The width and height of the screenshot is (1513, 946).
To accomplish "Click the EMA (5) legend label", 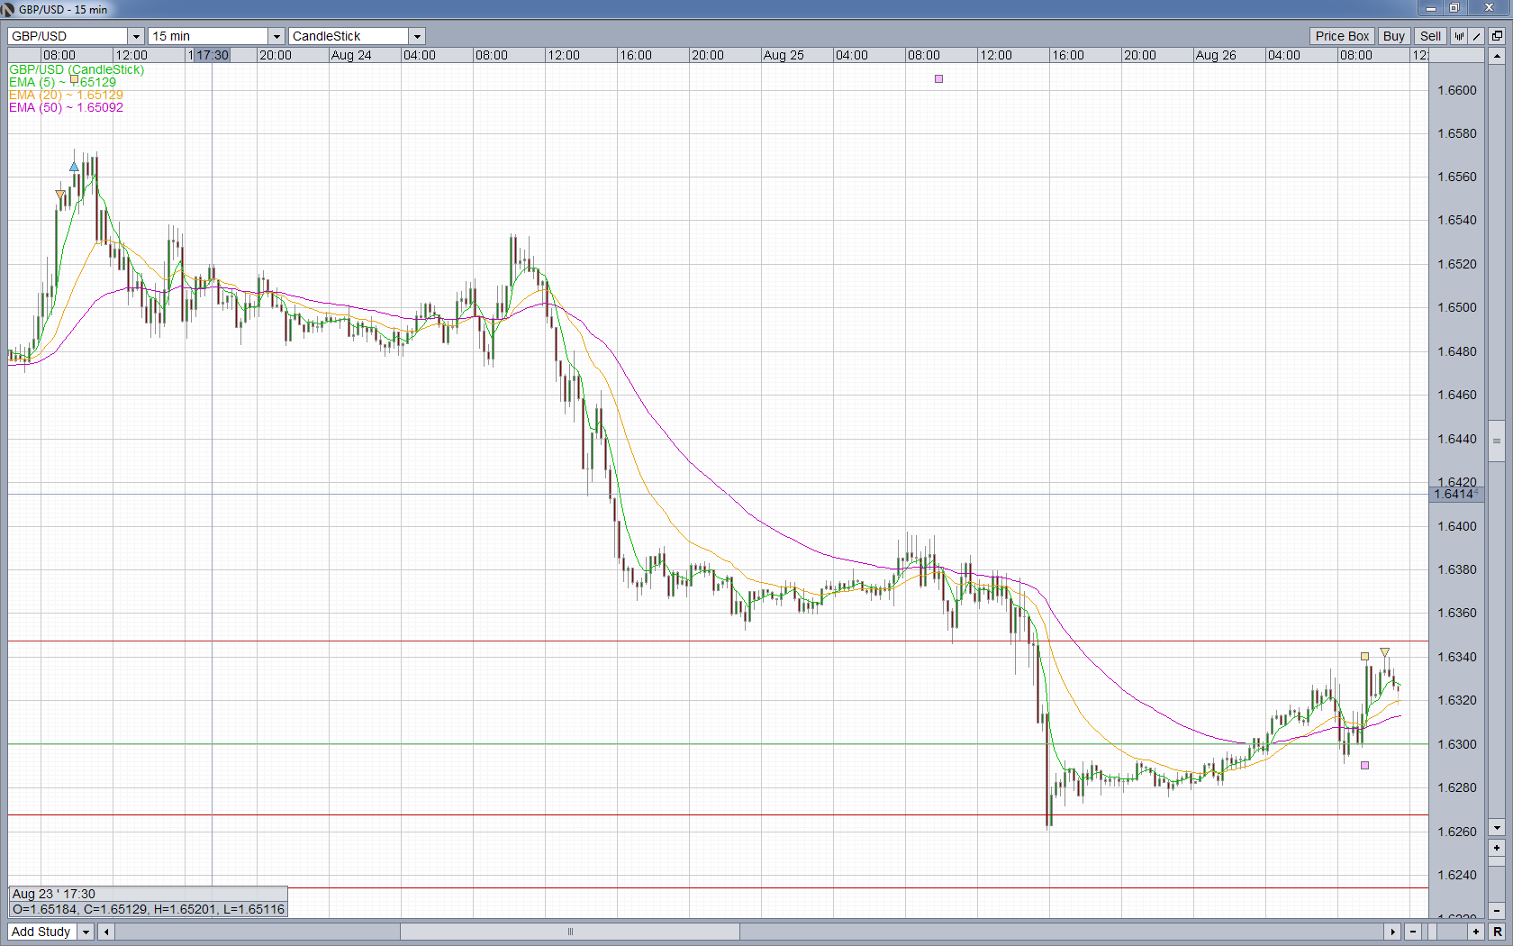I will click(x=63, y=82).
